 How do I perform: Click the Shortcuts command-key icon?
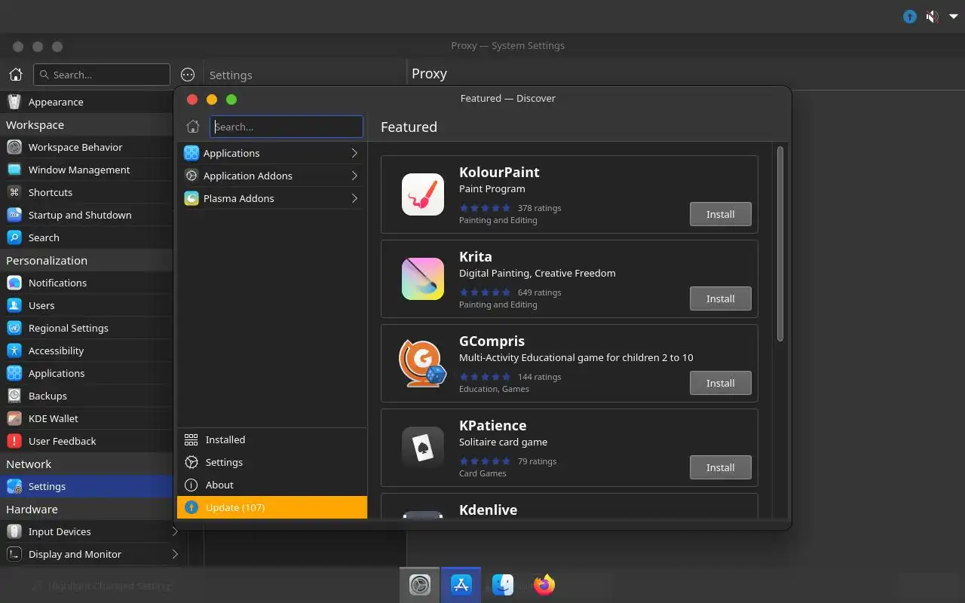pyautogui.click(x=14, y=192)
